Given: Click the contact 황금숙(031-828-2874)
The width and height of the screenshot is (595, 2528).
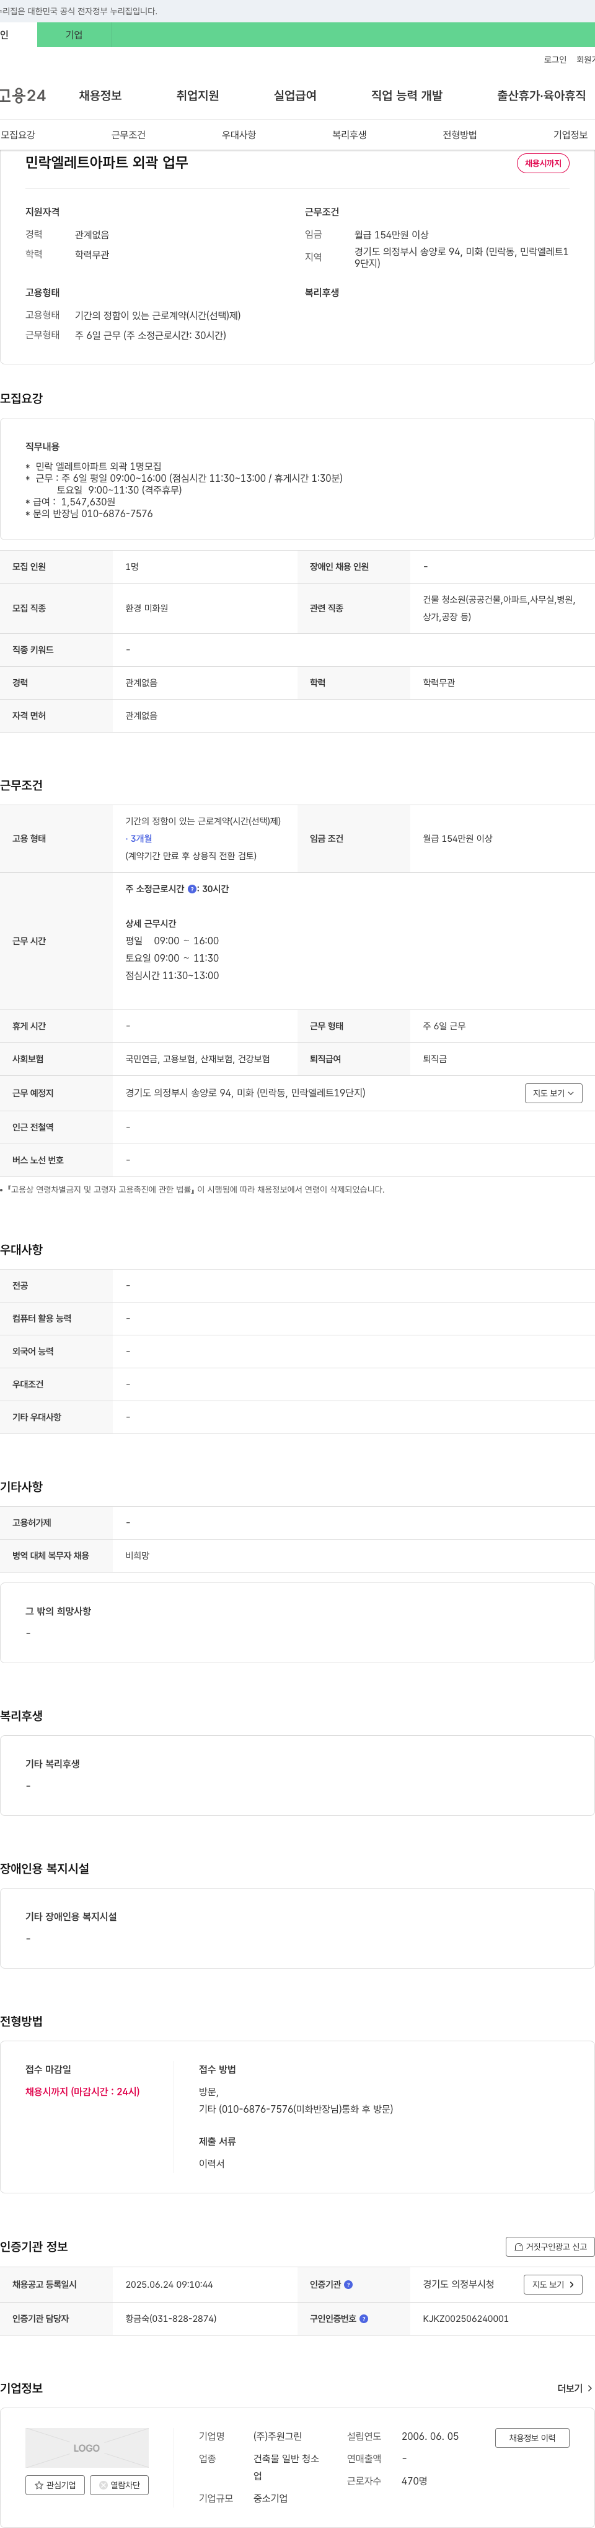Looking at the screenshot, I should pyautogui.click(x=170, y=2319).
